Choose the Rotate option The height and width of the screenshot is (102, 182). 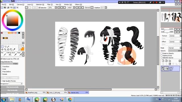coord(1,74)
